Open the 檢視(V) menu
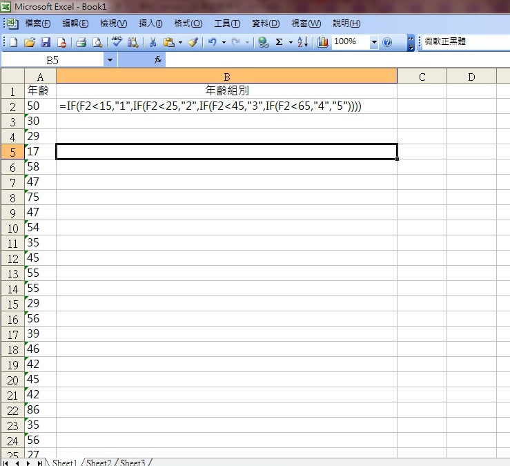510x466 pixels. click(x=113, y=23)
